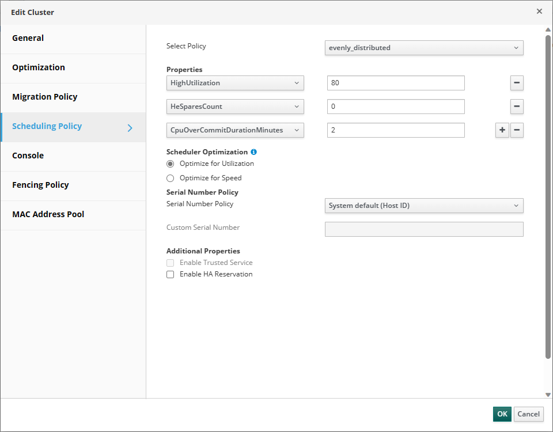Click the Cancel button
Image resolution: width=553 pixels, height=432 pixels.
coord(528,414)
